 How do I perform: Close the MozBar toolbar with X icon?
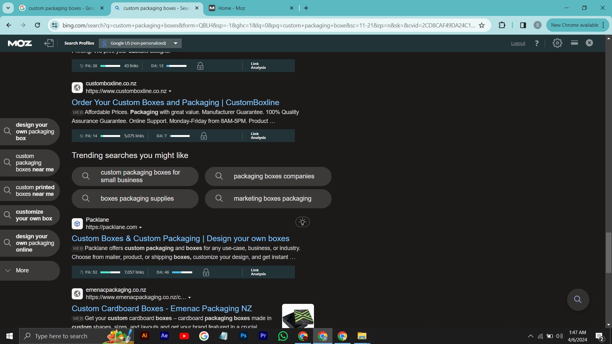(589, 43)
